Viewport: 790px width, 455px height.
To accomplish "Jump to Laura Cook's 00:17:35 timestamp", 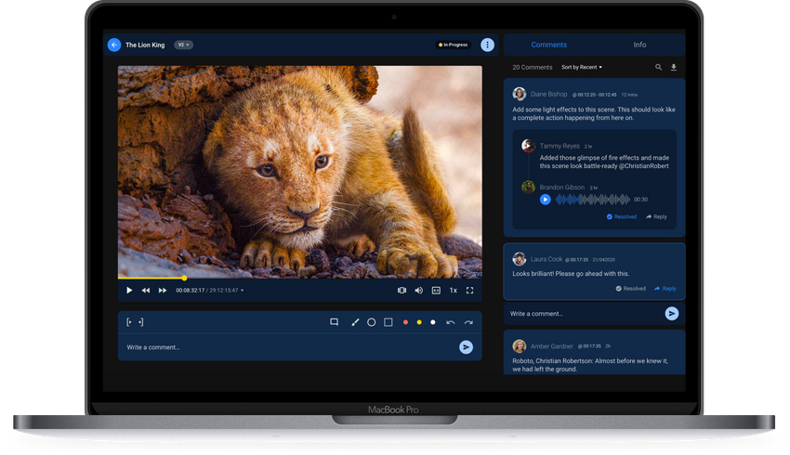I will 576,260.
